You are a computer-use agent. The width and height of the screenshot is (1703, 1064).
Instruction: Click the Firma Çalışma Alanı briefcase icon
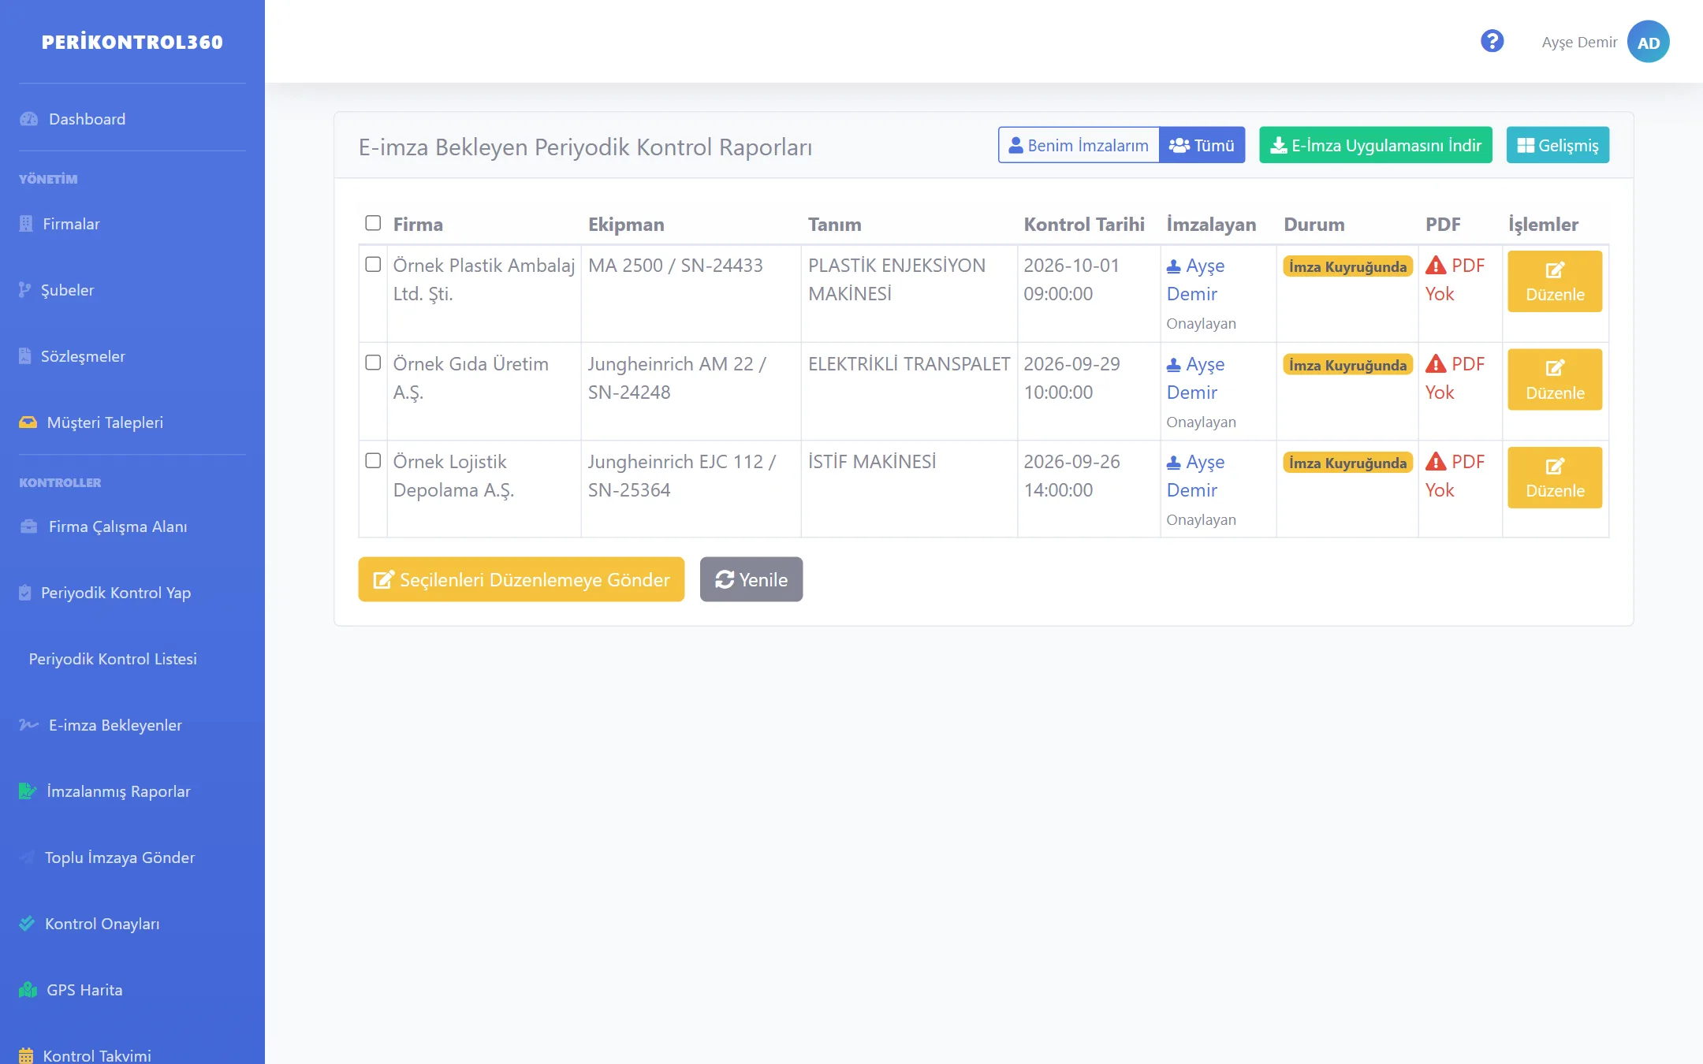point(28,526)
